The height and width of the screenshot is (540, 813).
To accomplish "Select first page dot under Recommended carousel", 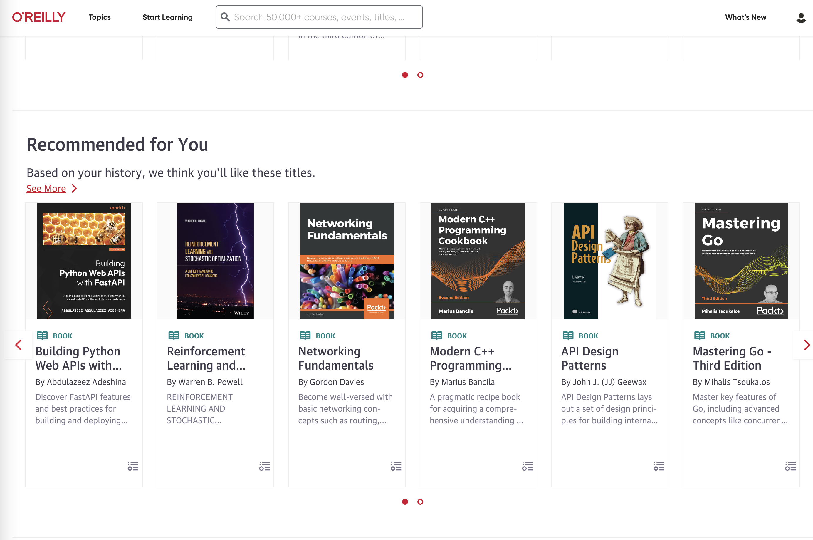I will 405,502.
